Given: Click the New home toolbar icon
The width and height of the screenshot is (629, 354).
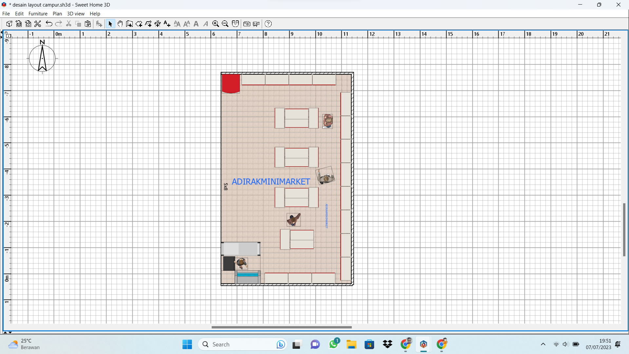Looking at the screenshot, I should coord(9,24).
